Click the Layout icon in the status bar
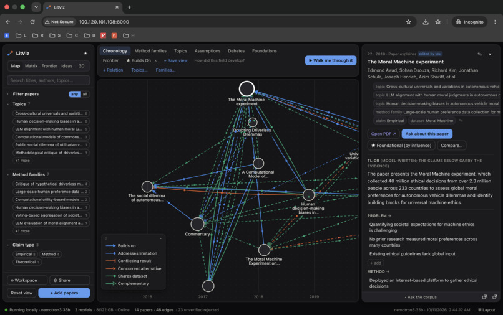 click(480, 310)
